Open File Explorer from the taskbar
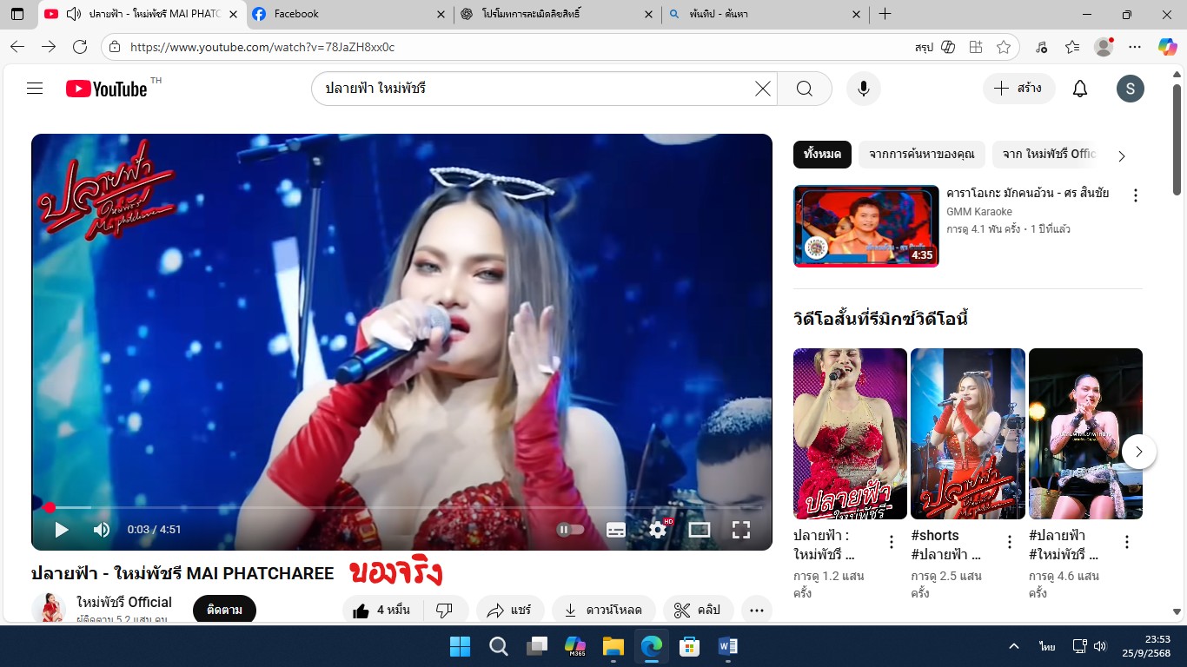This screenshot has height=667, width=1187. 613,646
